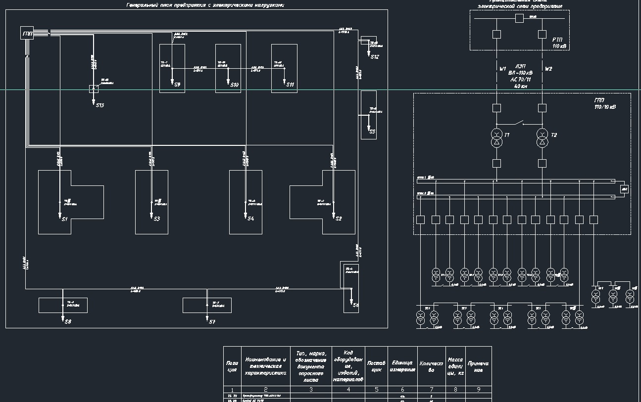Click the S4 load label

pos(250,219)
